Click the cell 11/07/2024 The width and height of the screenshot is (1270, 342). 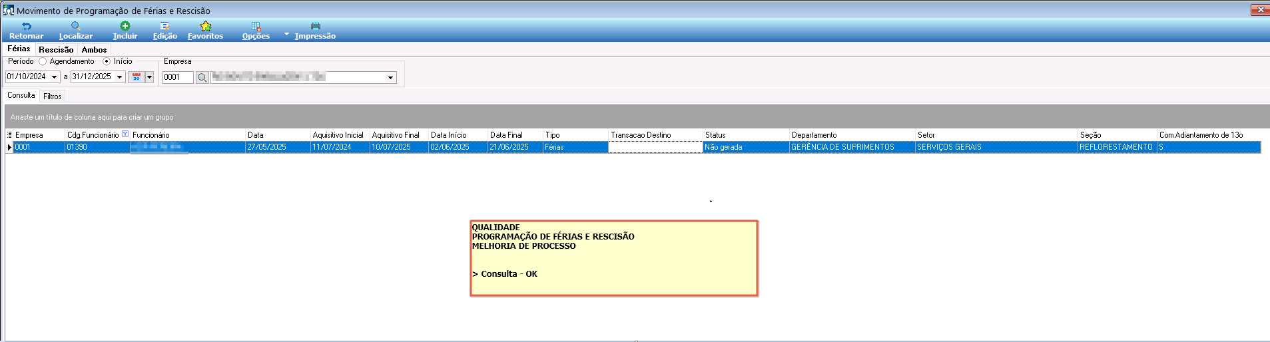tap(340, 147)
